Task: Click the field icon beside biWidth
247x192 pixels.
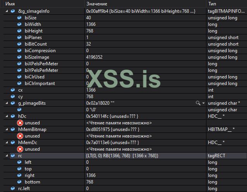Action: tap(19, 24)
